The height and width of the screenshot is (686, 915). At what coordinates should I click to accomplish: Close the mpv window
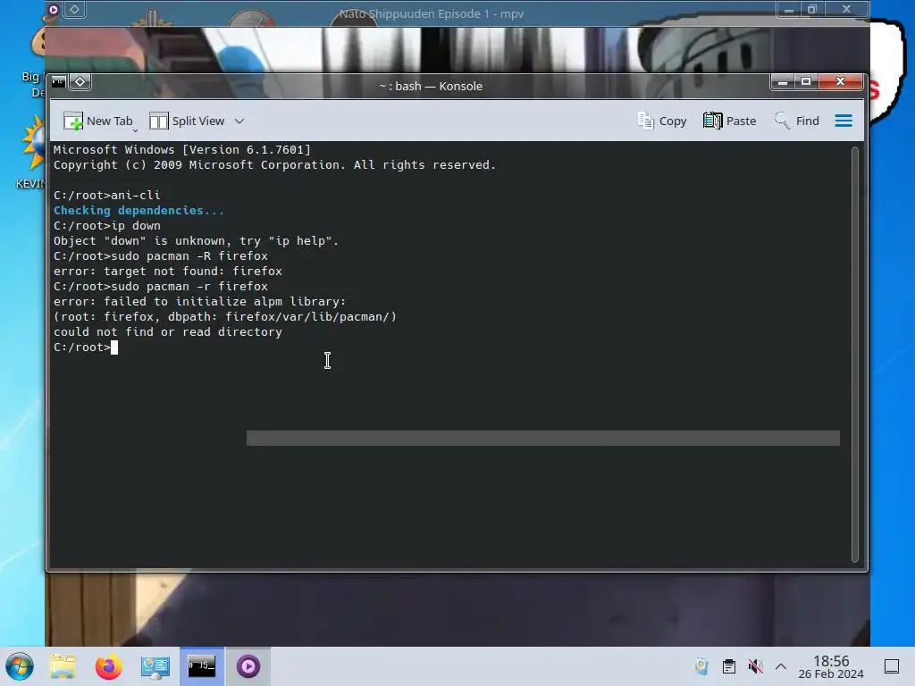point(846,9)
